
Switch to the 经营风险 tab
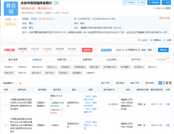coord(63,60)
